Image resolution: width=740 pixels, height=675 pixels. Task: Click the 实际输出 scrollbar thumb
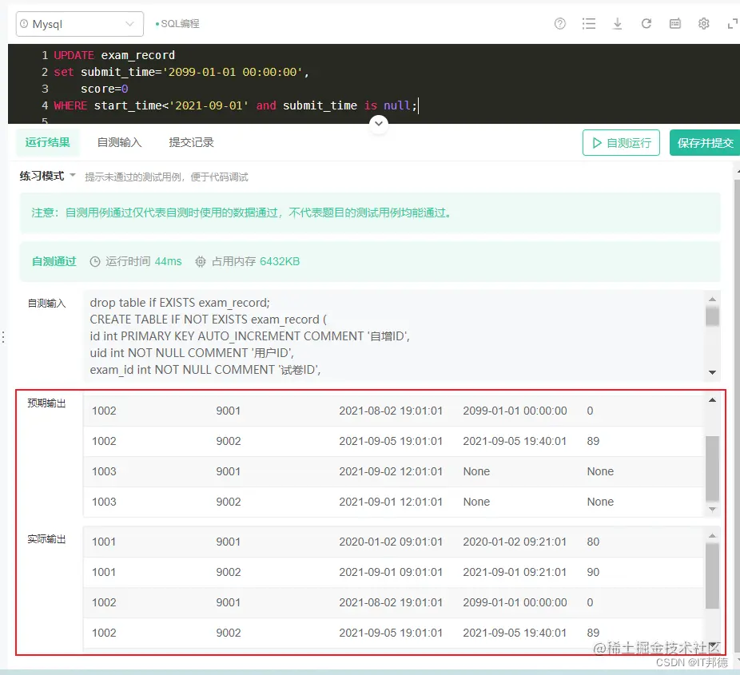[712, 576]
